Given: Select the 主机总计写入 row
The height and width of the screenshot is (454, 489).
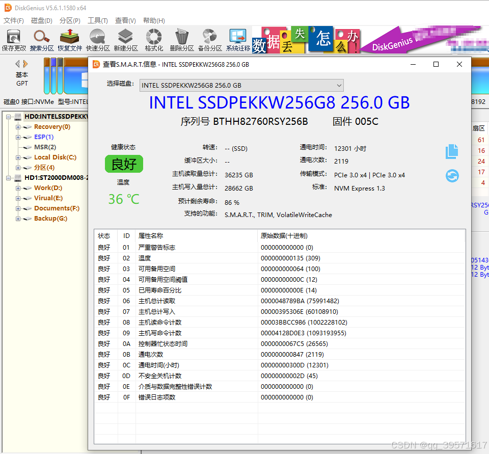Looking at the screenshot, I should point(280,311).
